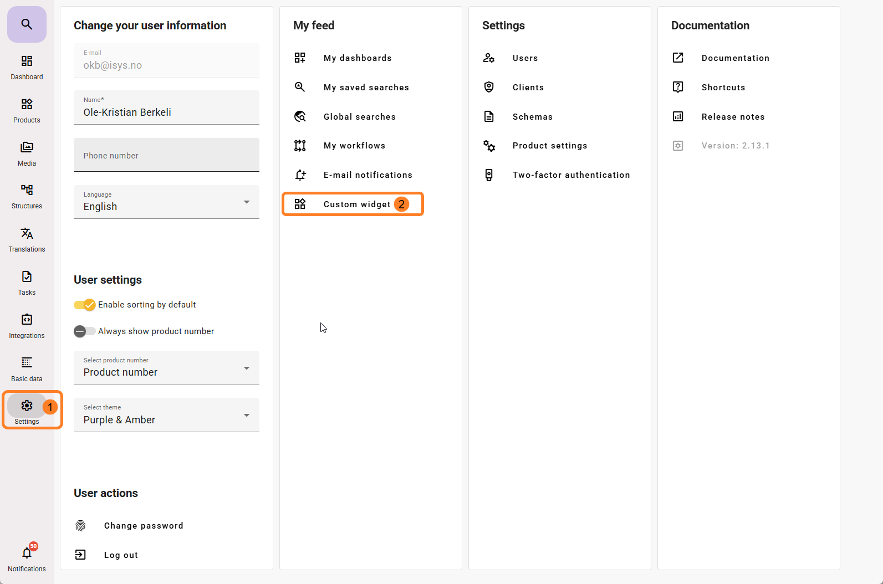
Task: Open Release notes link
Action: pyautogui.click(x=733, y=117)
